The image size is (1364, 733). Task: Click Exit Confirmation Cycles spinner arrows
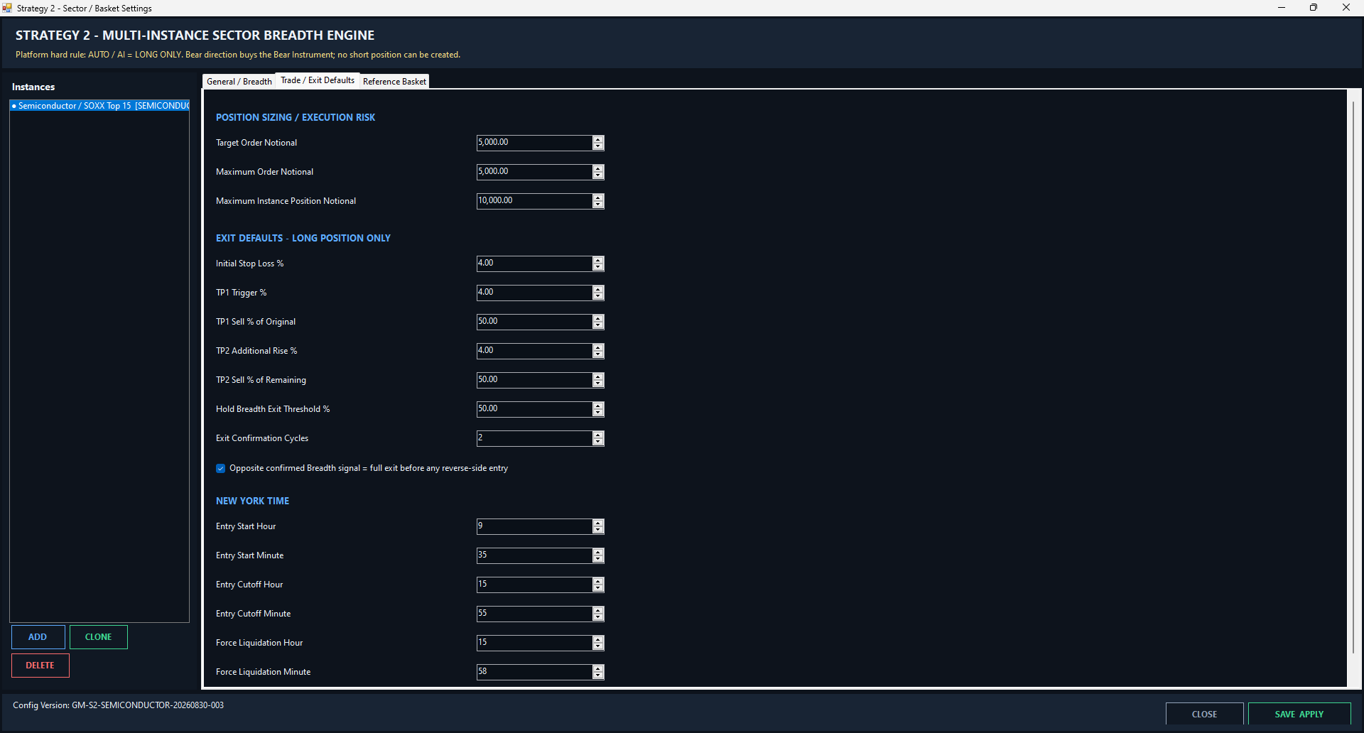(598, 438)
